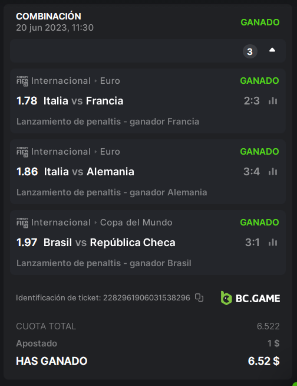Click the BC.GAME logo
Image resolution: width=297 pixels, height=386 pixels.
pos(250,298)
